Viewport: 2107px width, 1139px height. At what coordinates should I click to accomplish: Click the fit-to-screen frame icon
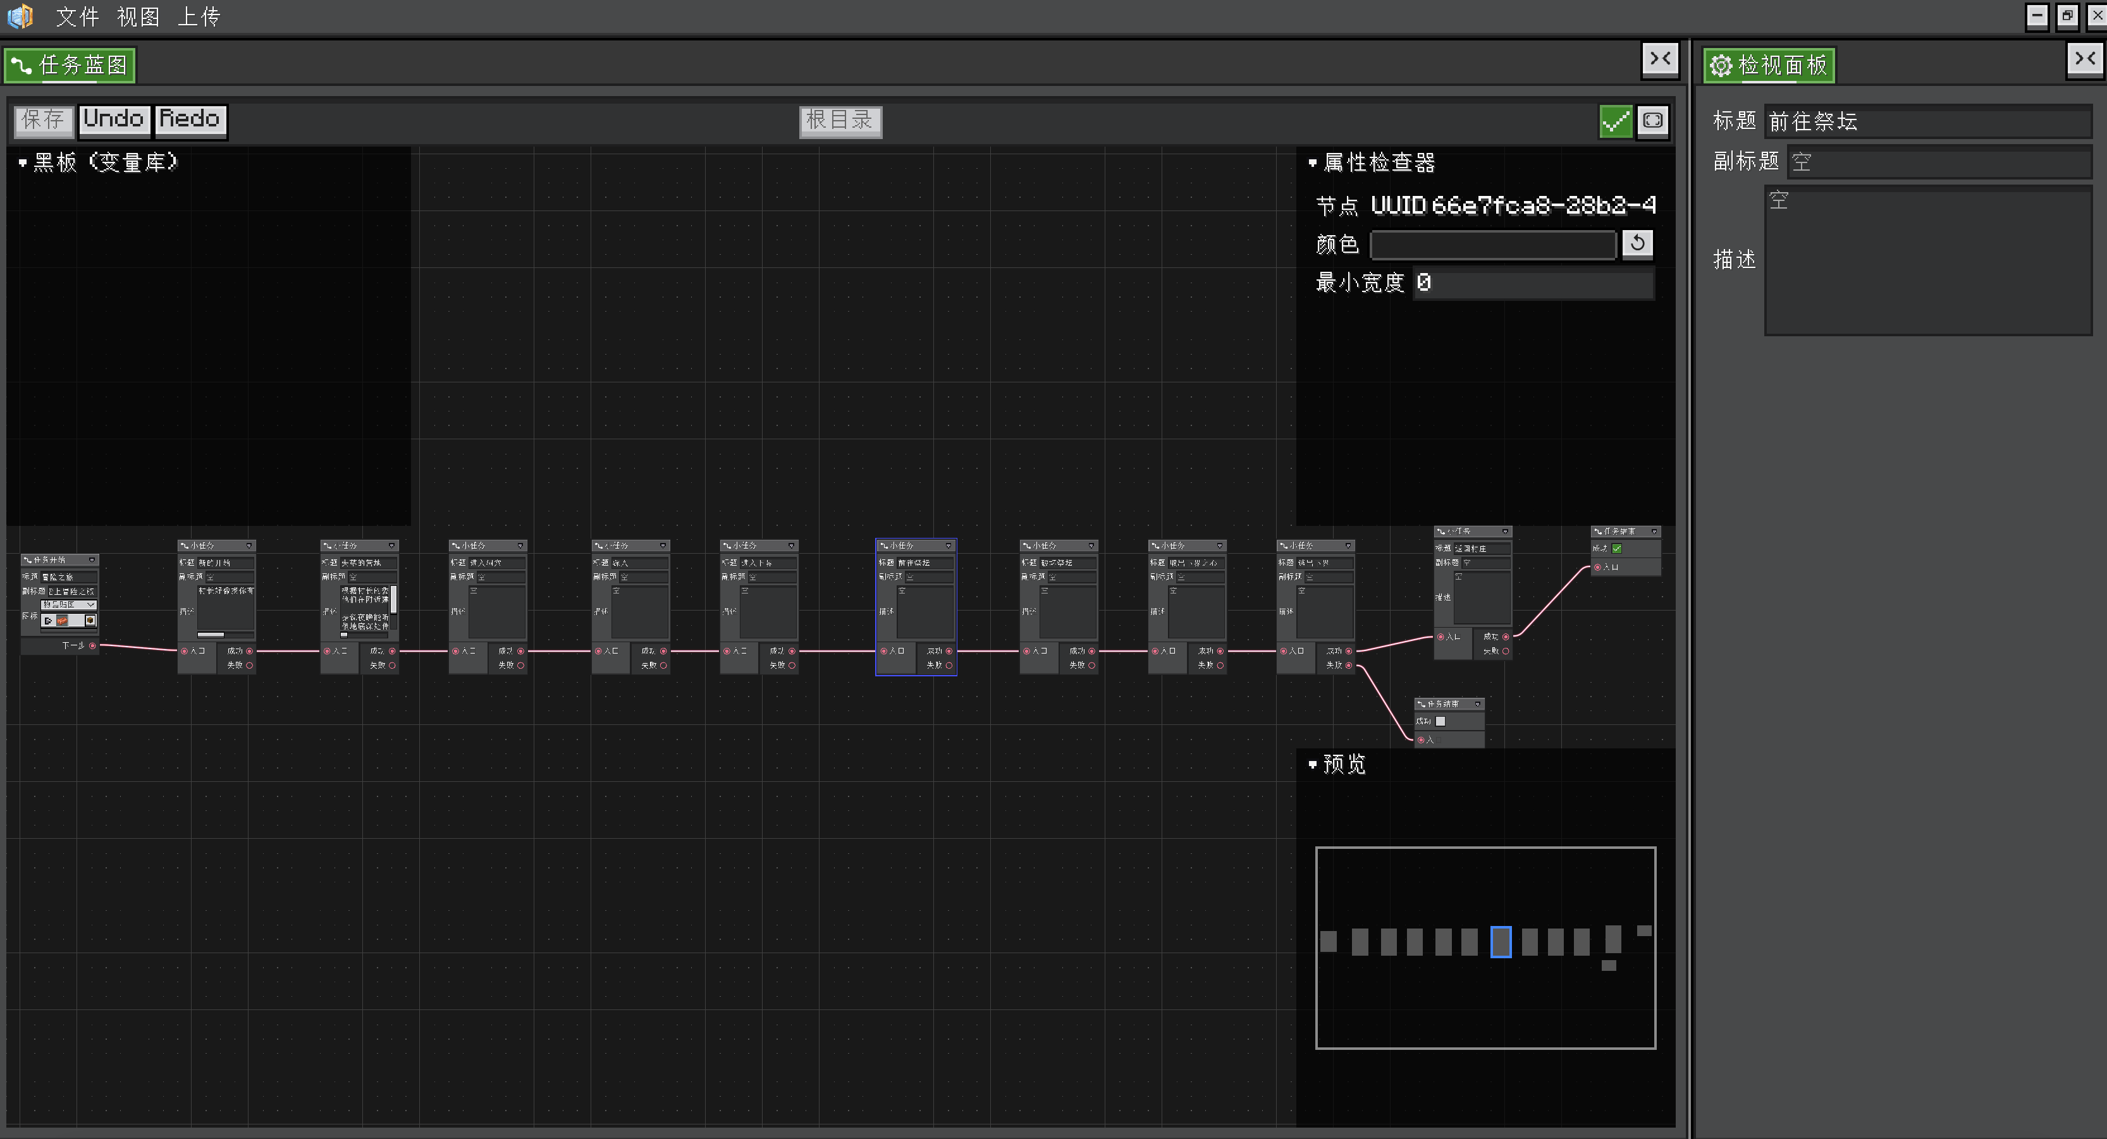coord(1652,121)
